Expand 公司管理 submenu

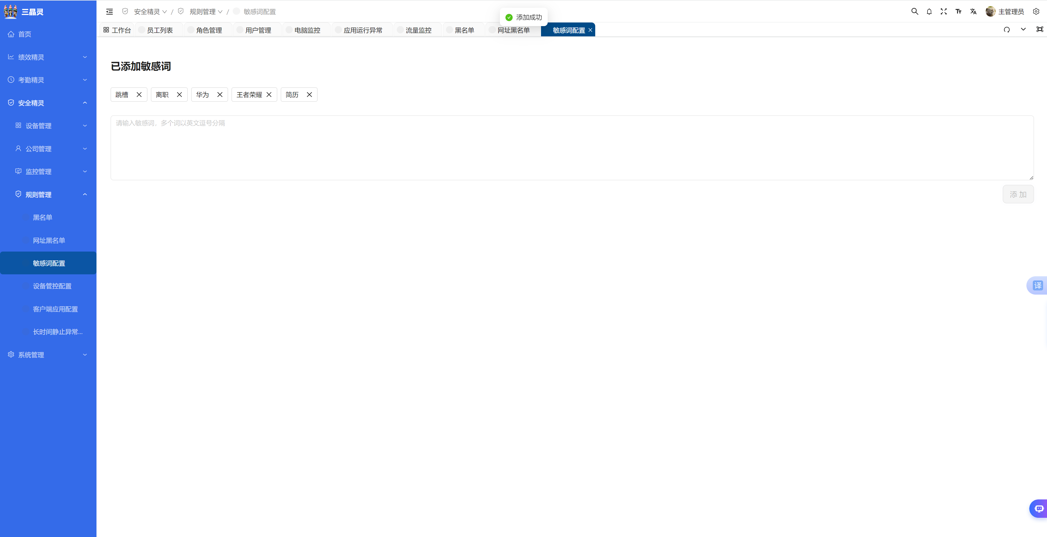click(x=48, y=149)
